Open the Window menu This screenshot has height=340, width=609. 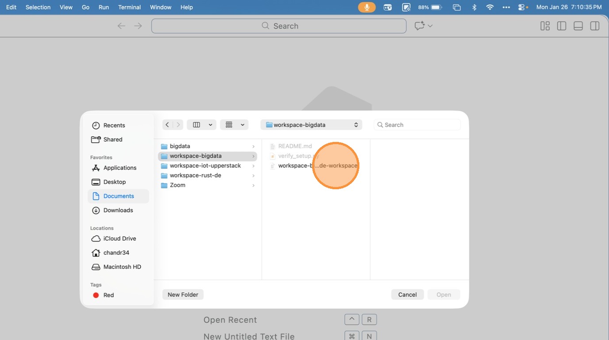pos(161,7)
